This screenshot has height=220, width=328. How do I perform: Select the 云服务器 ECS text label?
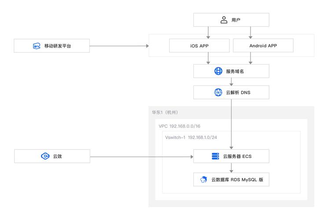pos(237,157)
